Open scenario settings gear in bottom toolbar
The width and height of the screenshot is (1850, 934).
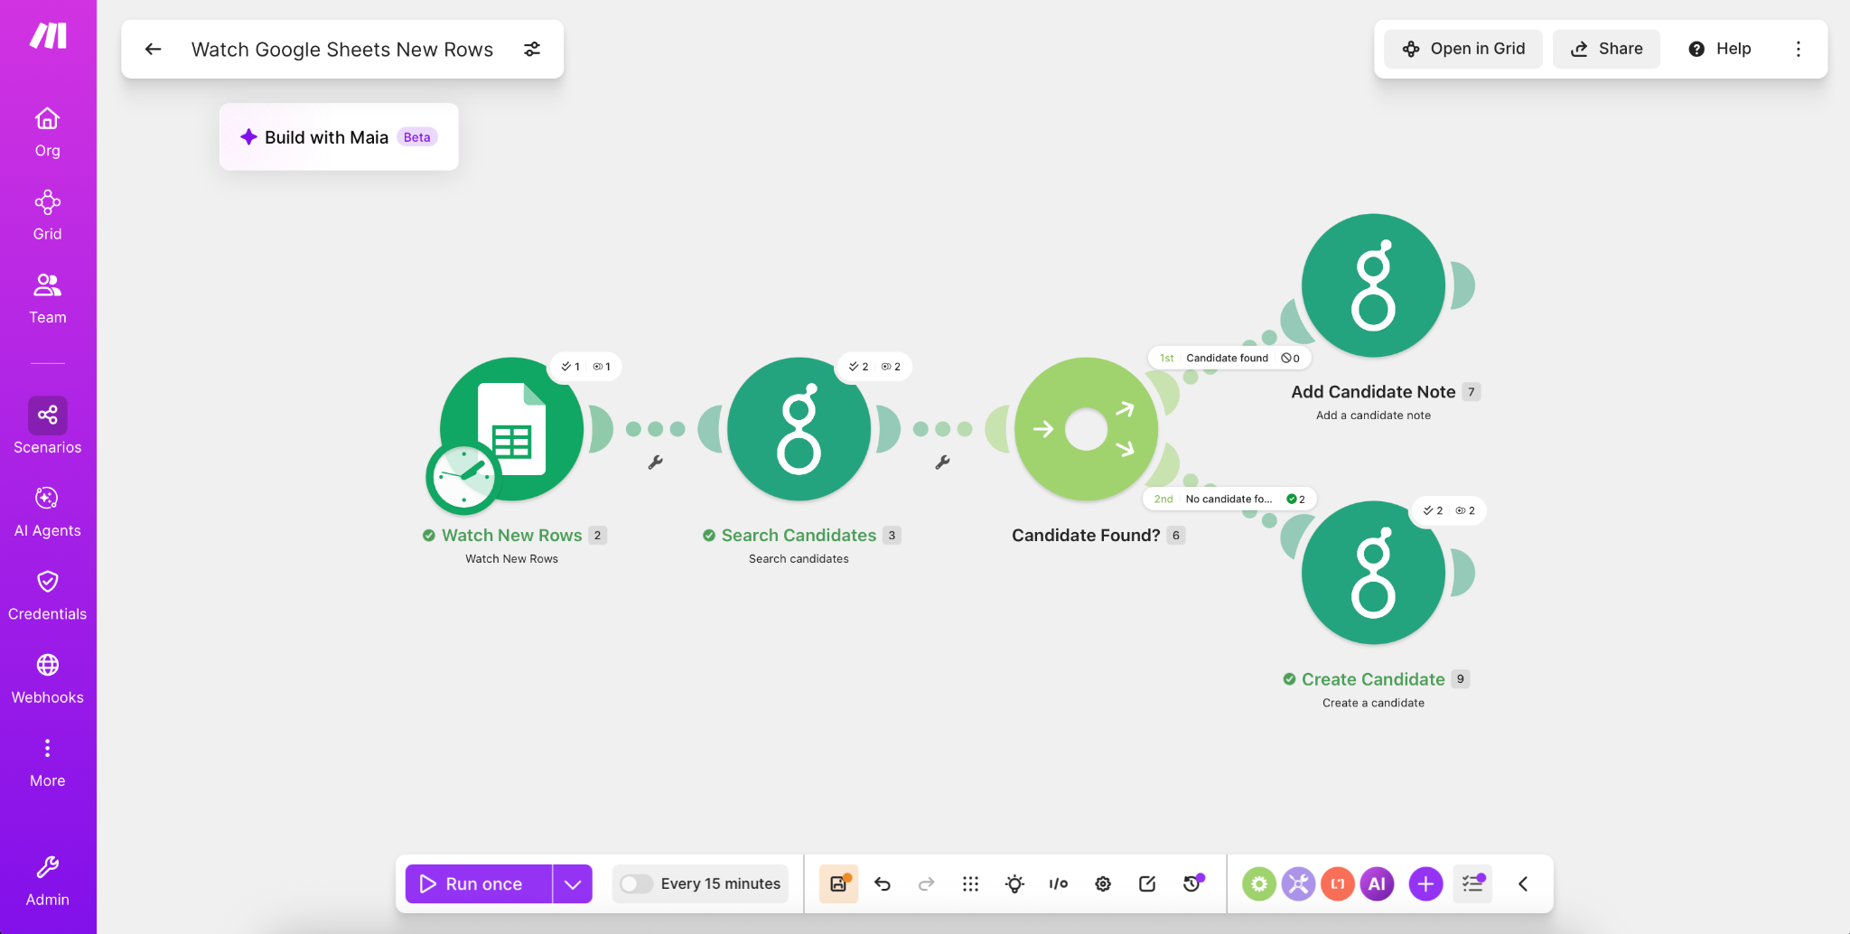tap(1103, 883)
